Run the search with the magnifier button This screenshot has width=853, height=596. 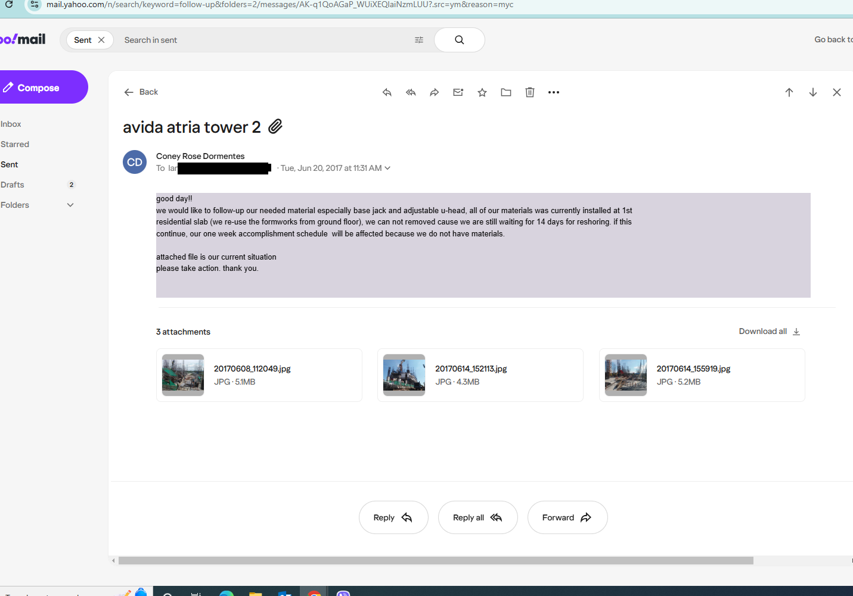(459, 40)
